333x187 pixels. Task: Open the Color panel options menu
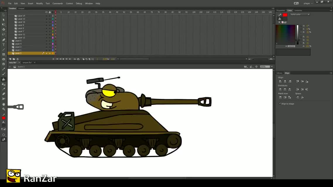(x=331, y=11)
